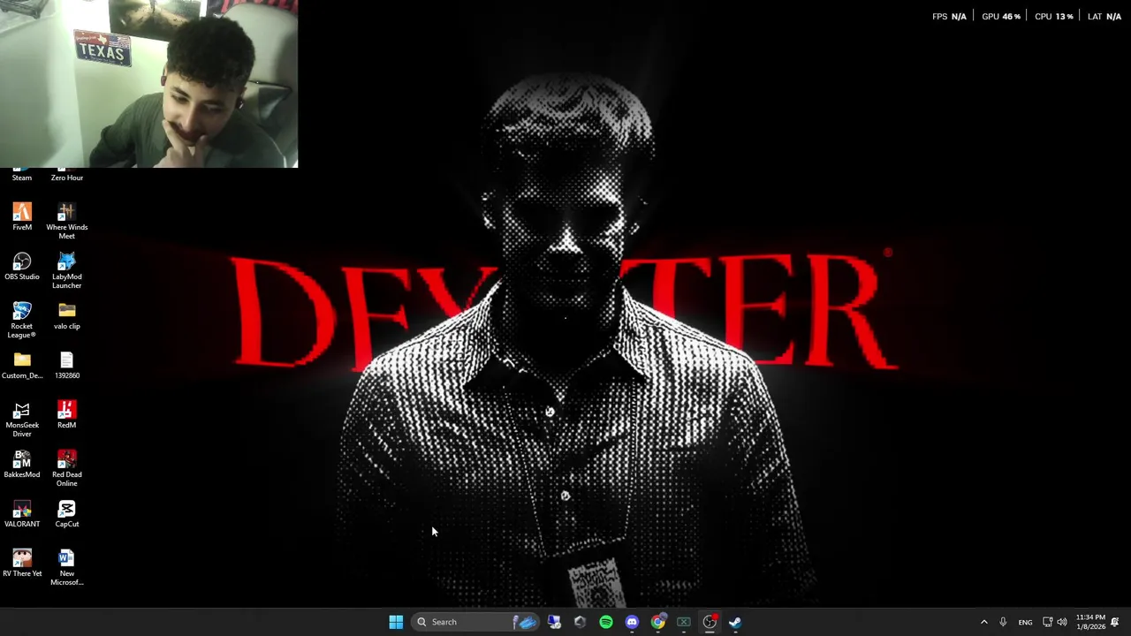Open the ENG language switcher

[x=1025, y=622]
